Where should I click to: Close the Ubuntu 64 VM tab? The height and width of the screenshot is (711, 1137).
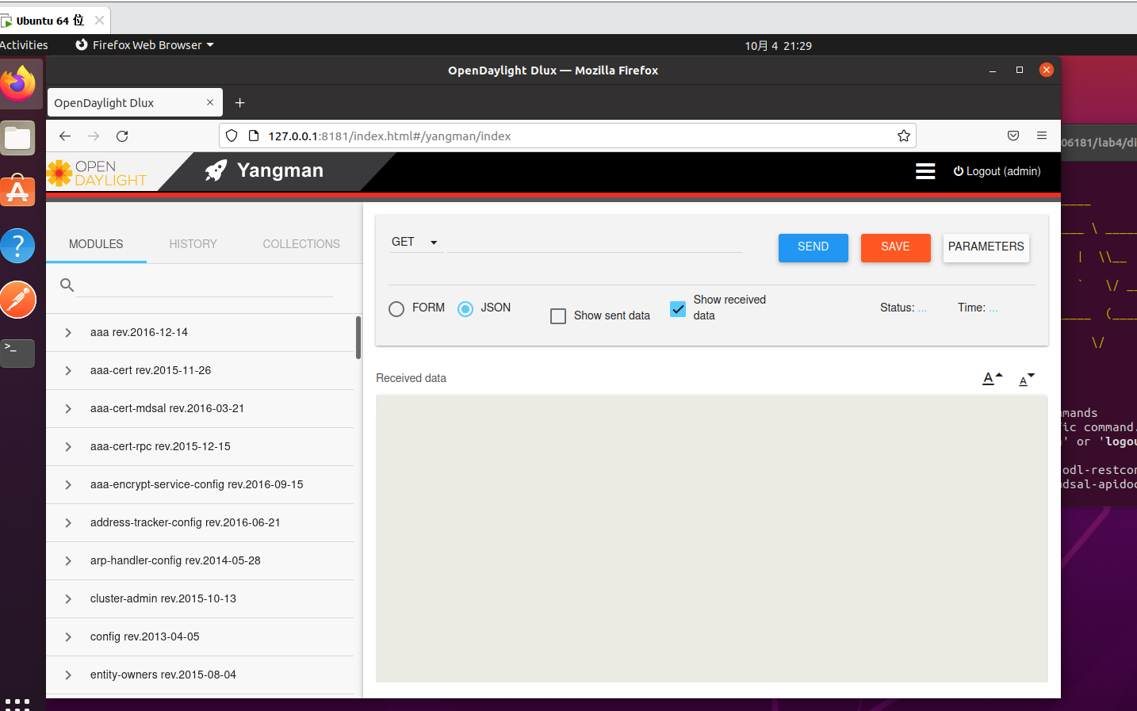(99, 21)
